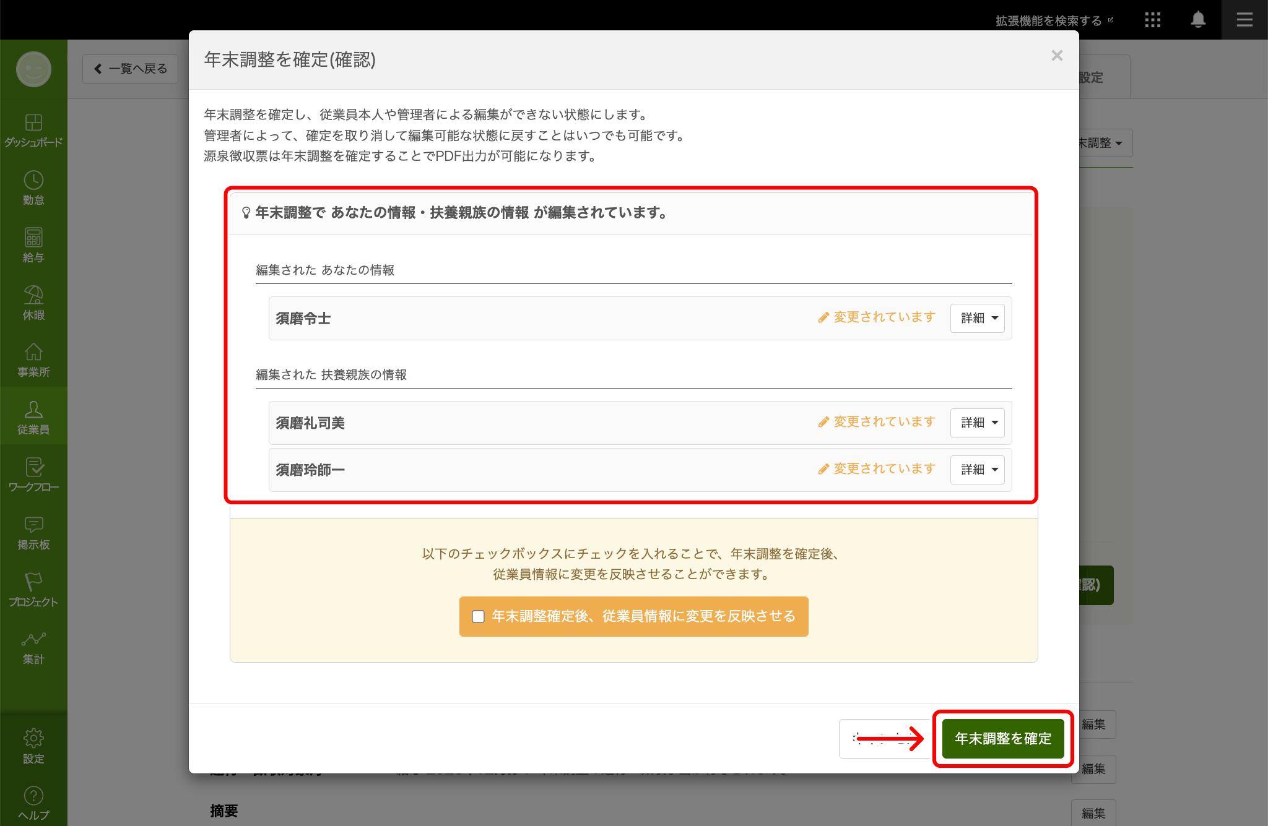Check 年末調整確定後、従業員情報に変更を反映させる checkbox
Viewport: 1268px width, 826px height.
tap(478, 616)
